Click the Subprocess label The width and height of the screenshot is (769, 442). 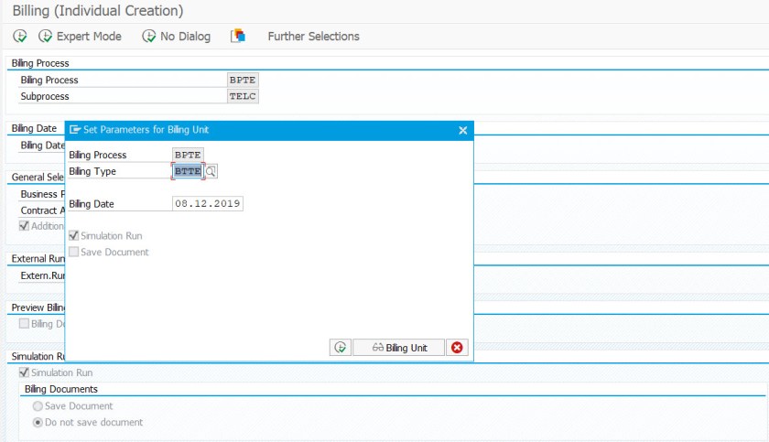click(45, 96)
